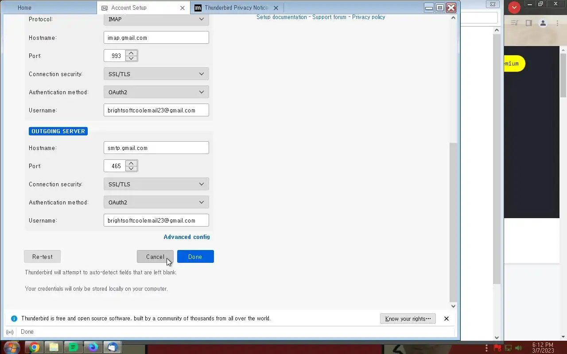Click the connection status icon in status bar
Image resolution: width=567 pixels, height=354 pixels.
click(10, 332)
